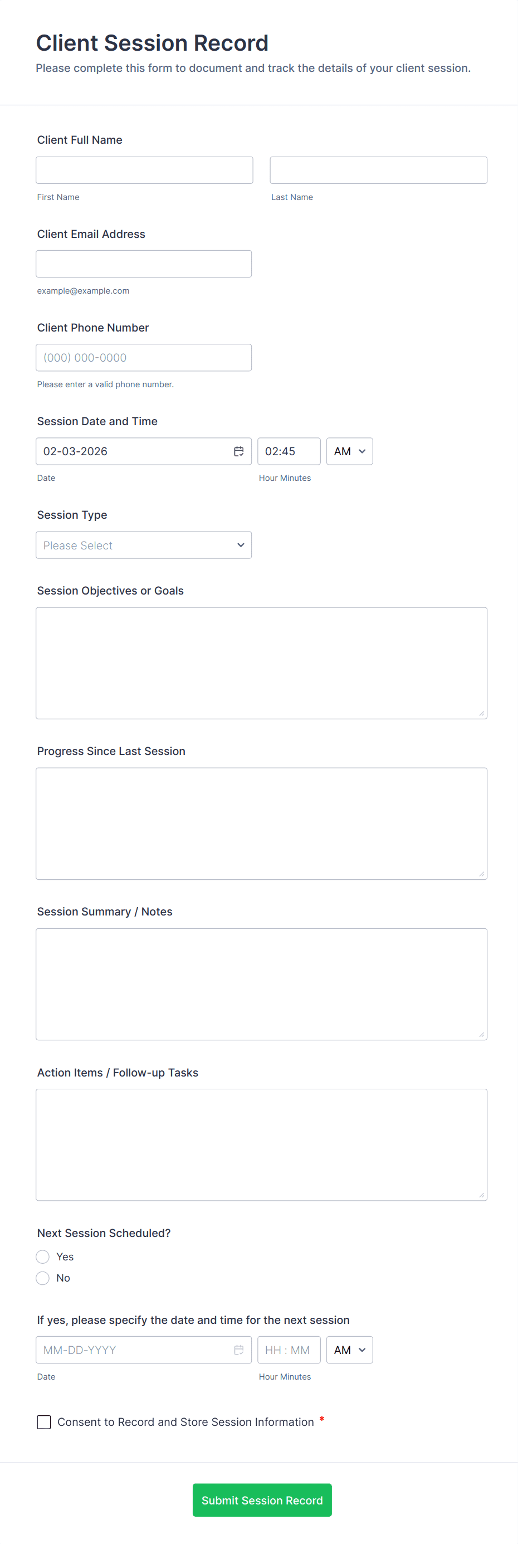Click the next session HH : MM field
Viewport: 518px width, 1544px height.
tap(289, 1350)
